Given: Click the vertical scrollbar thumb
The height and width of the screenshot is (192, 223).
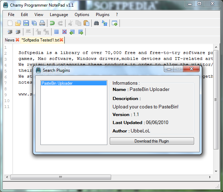Looking at the screenshot, I should coord(216,100).
